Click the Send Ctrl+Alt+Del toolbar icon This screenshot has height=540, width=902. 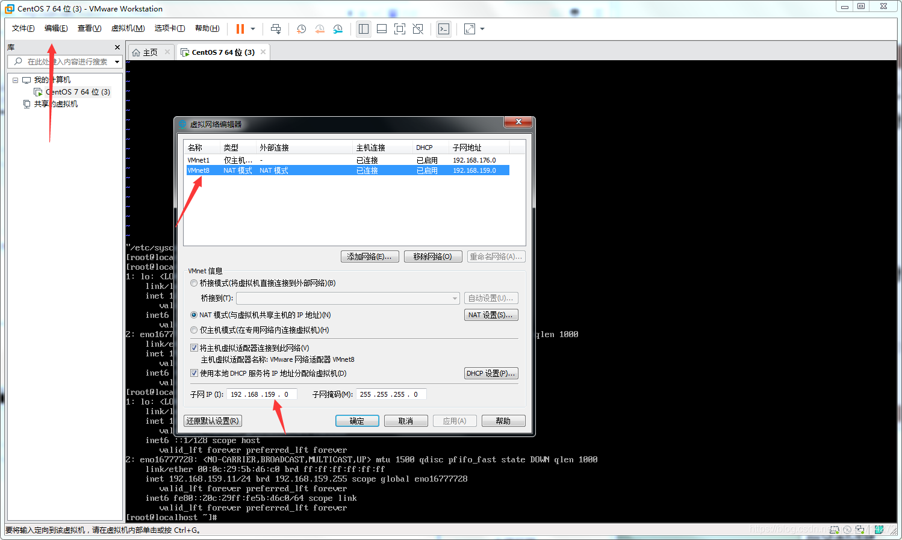(276, 29)
